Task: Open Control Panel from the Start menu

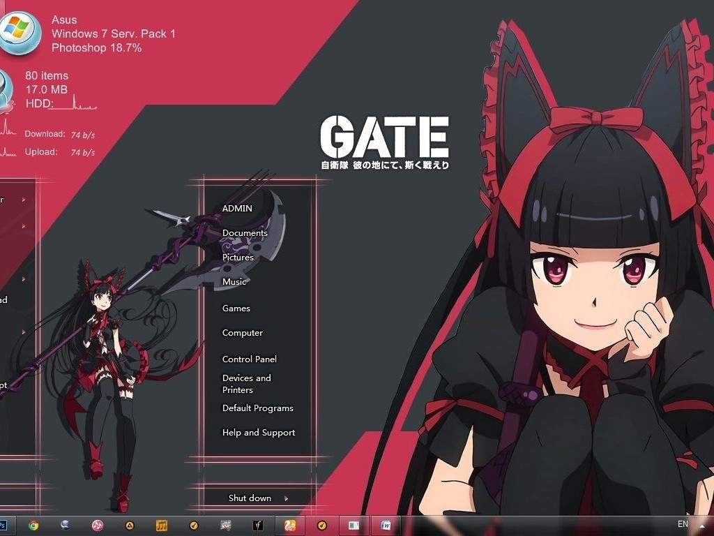Action: [x=249, y=359]
